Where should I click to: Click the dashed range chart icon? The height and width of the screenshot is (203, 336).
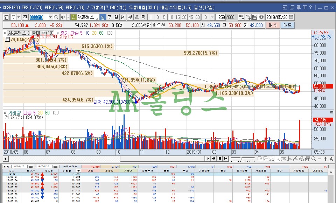272,159
